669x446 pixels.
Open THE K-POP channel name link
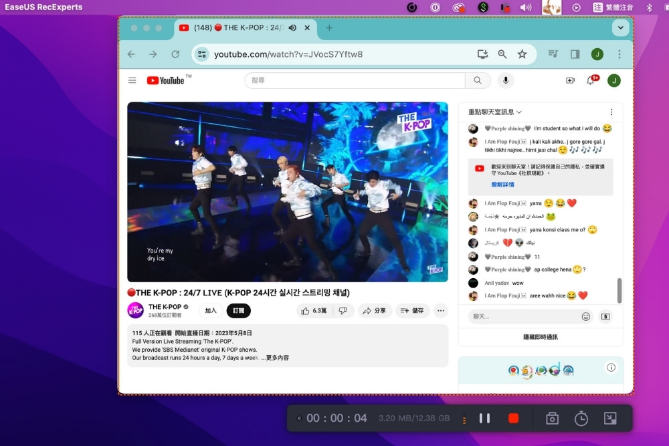165,306
